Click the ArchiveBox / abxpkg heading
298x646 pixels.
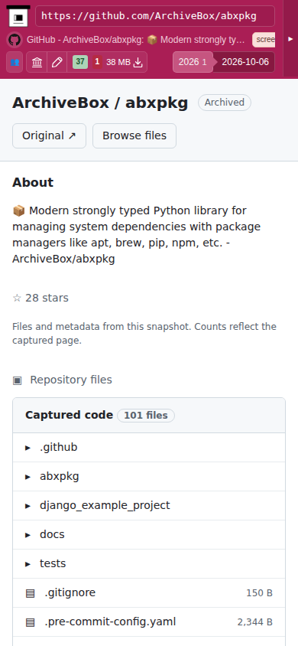100,103
